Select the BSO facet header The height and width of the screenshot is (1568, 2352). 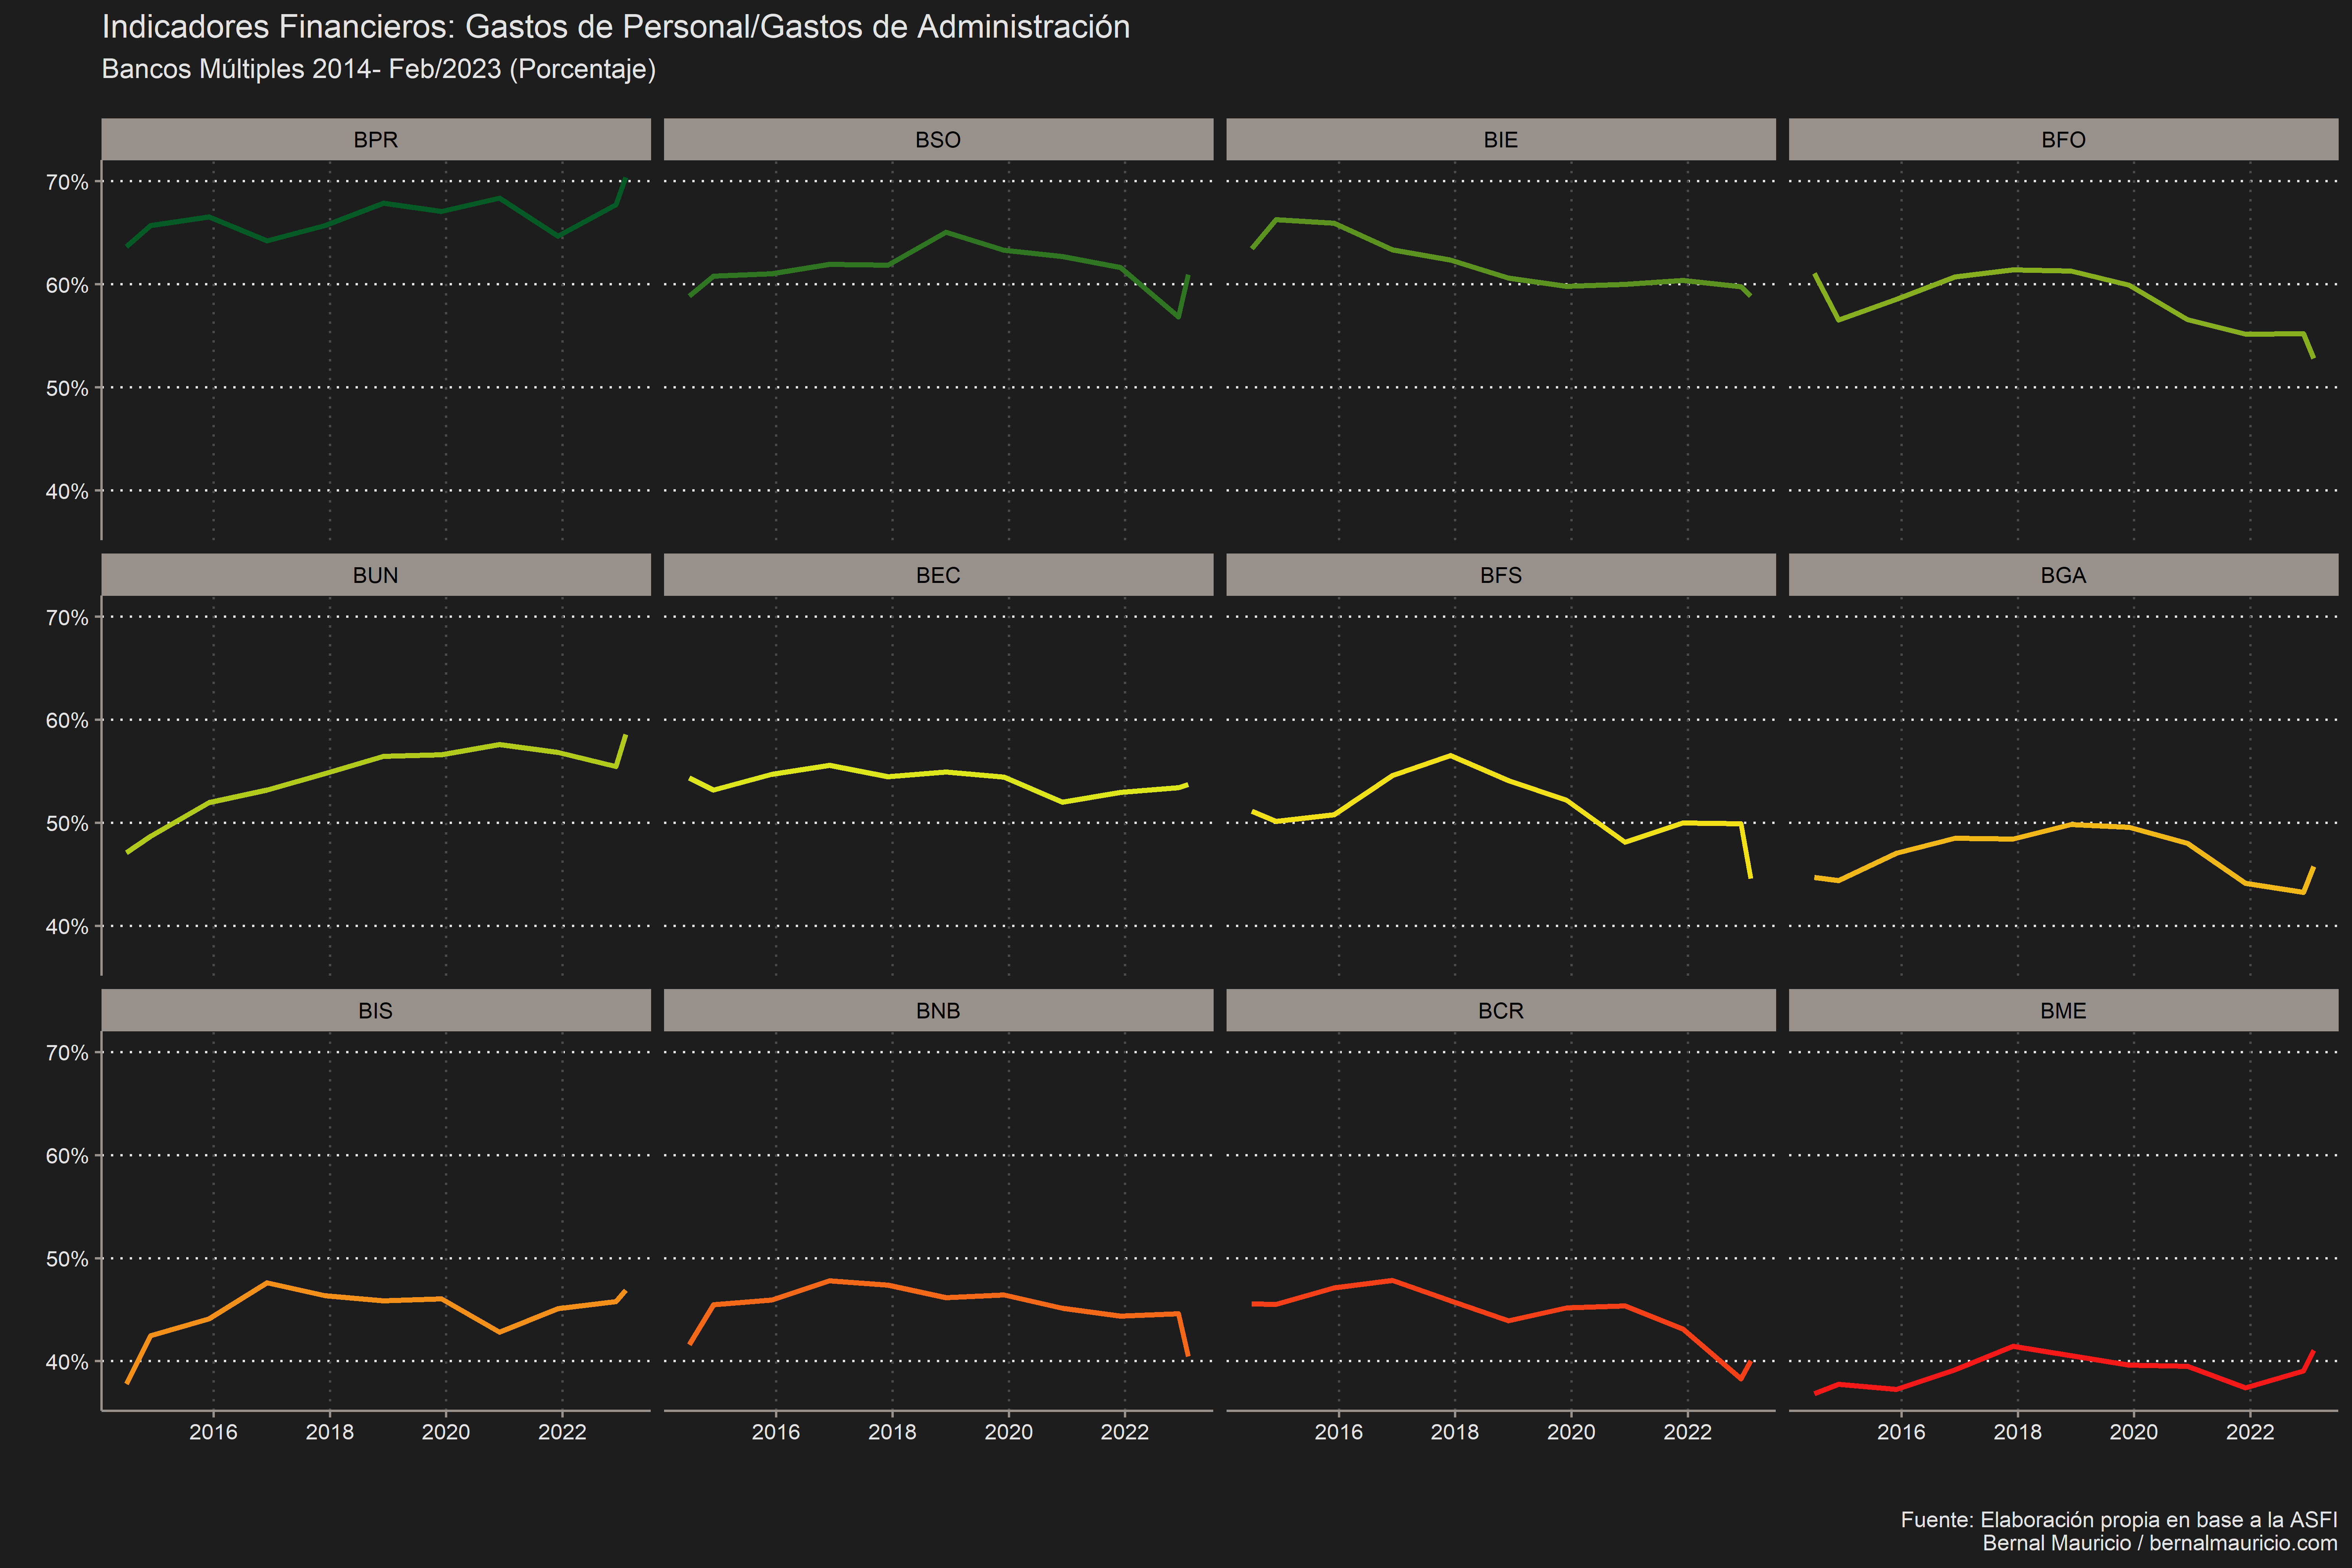click(938, 140)
